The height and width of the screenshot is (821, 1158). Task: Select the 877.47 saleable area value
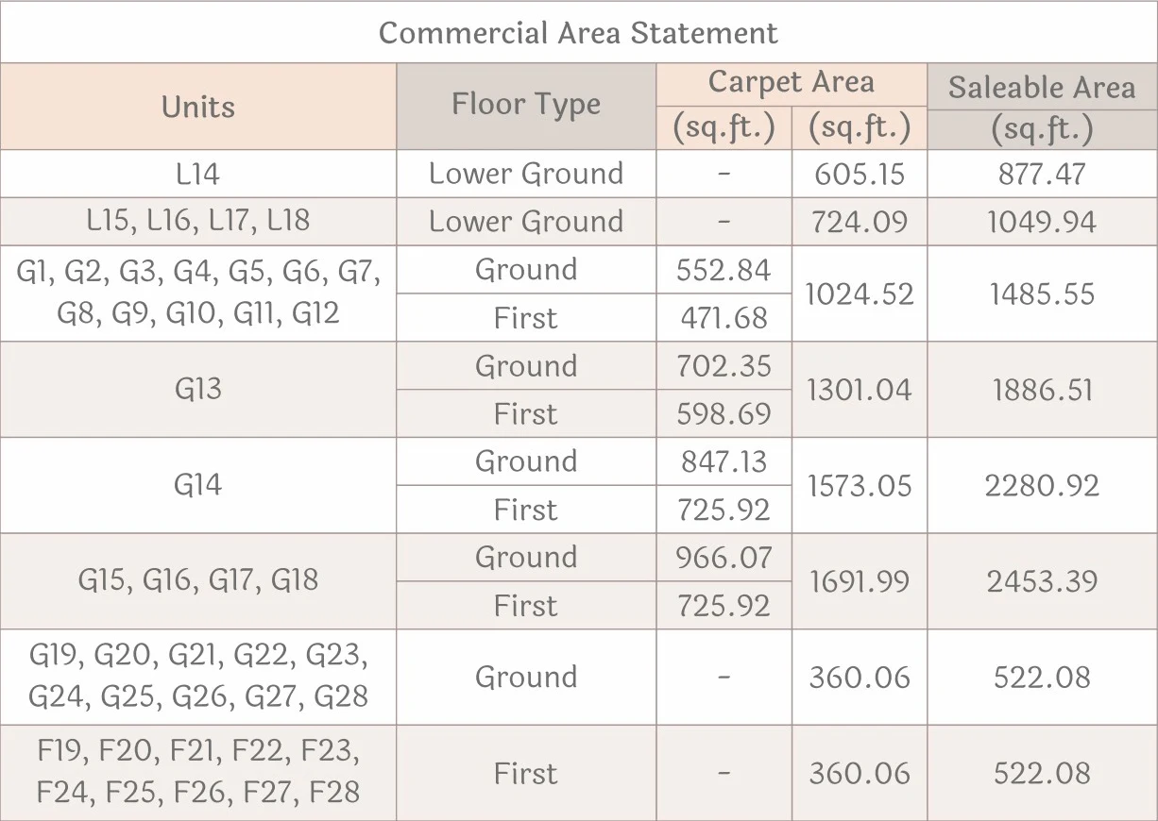1042,174
